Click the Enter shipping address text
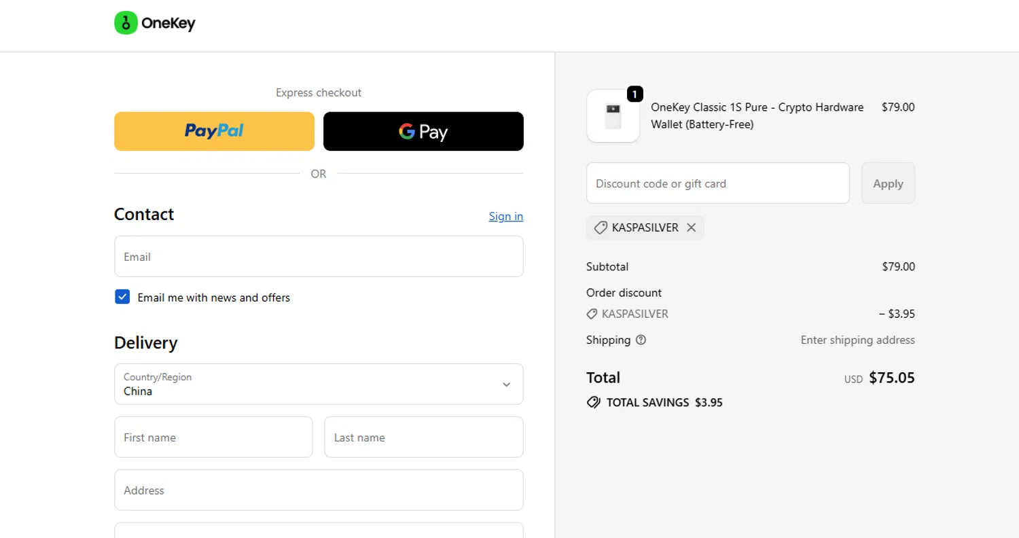The width and height of the screenshot is (1019, 538). 857,340
